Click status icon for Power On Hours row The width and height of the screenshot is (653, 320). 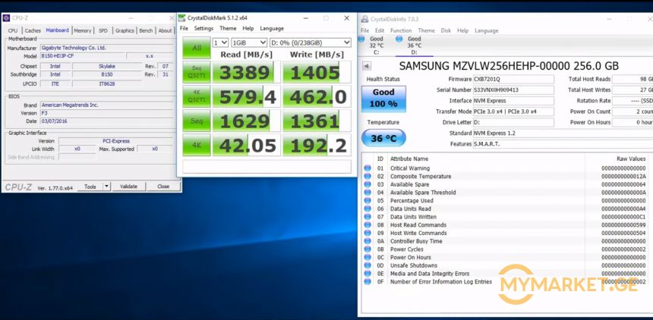368,257
